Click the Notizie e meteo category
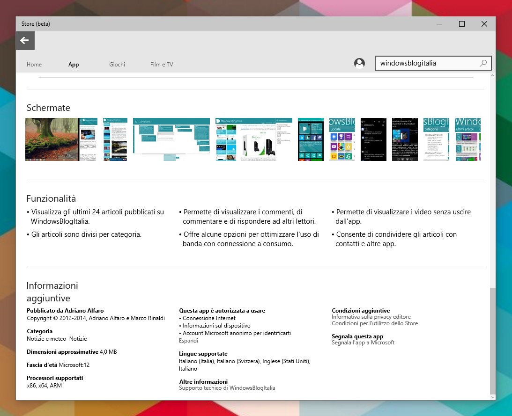The width and height of the screenshot is (512, 416). (46, 339)
